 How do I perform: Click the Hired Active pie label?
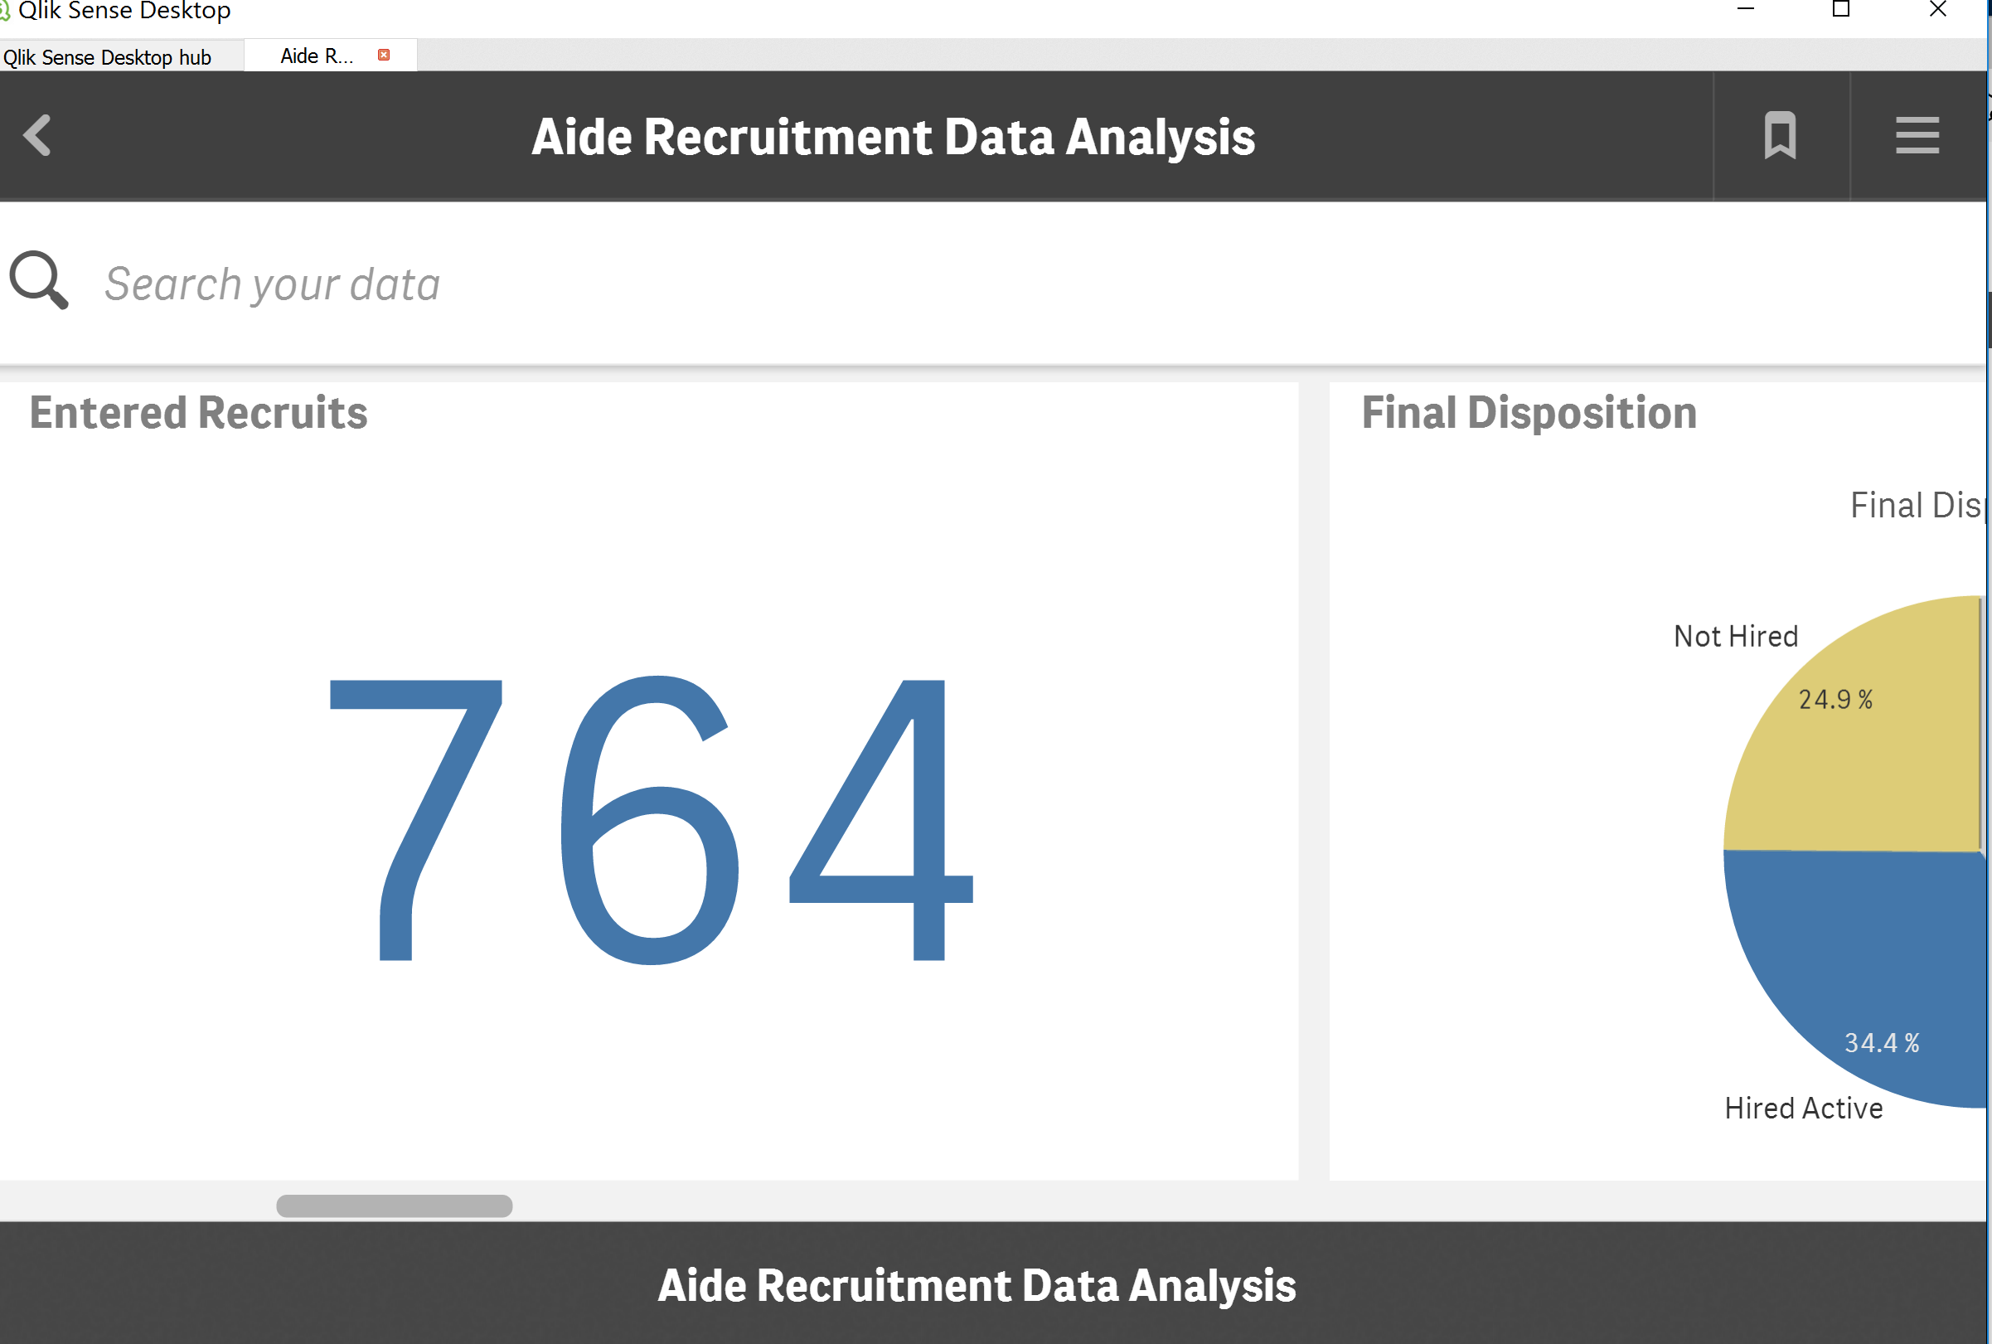(x=1803, y=1108)
